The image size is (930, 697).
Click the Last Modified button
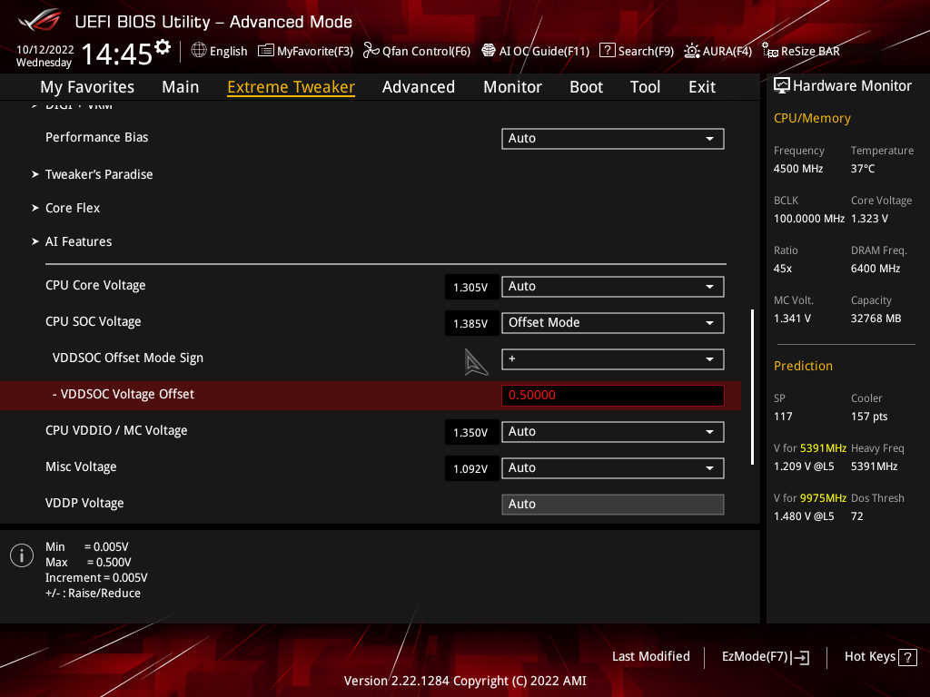click(x=650, y=657)
